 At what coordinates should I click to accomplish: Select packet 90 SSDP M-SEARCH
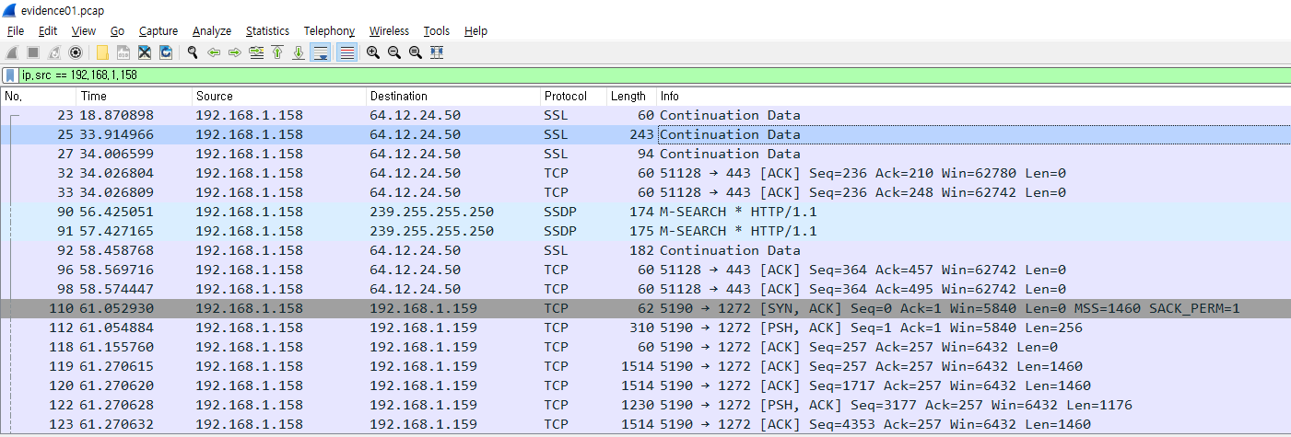pyautogui.click(x=645, y=212)
